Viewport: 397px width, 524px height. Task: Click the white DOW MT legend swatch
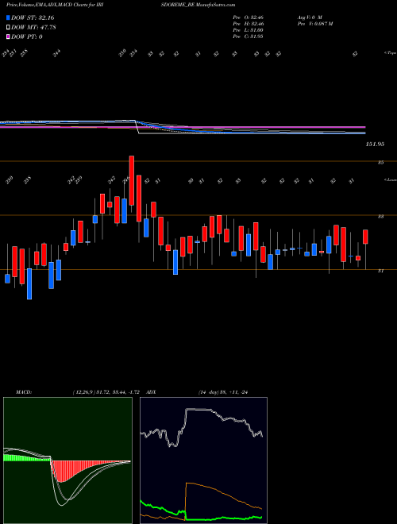(8, 27)
